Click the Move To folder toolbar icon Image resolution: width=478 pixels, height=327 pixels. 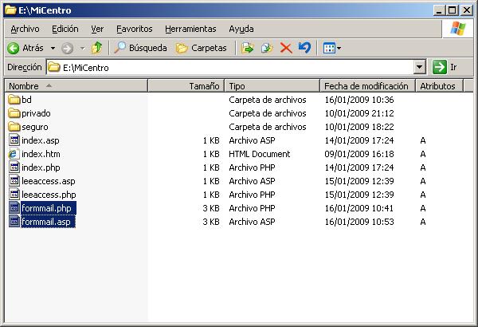[x=248, y=48]
